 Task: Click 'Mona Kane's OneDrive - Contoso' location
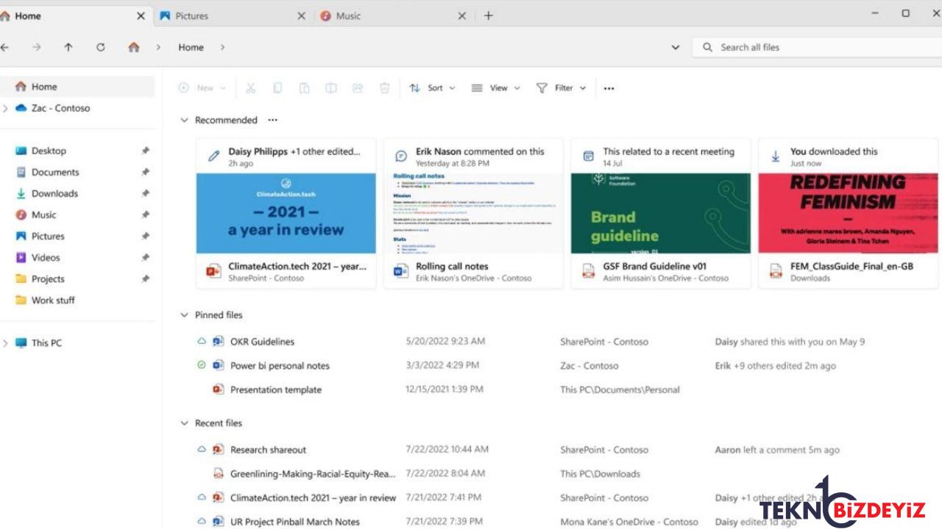coord(628,522)
